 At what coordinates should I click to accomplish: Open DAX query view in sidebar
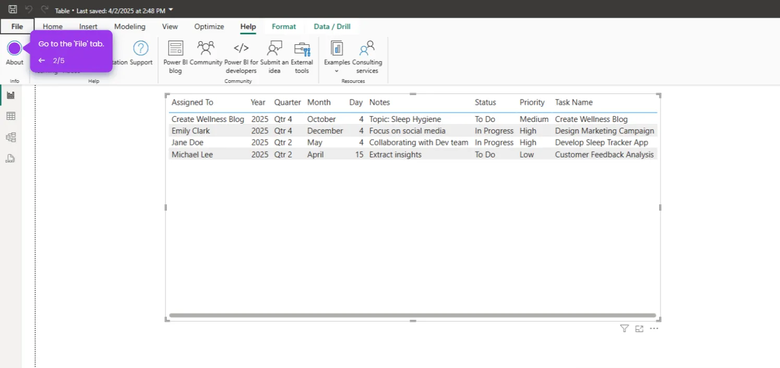[10, 158]
